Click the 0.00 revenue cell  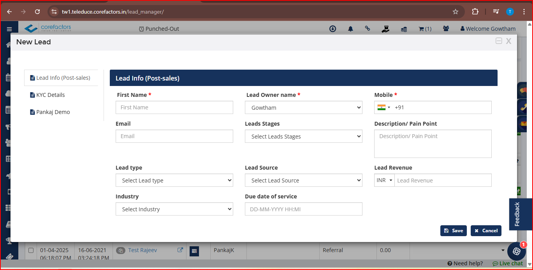pos(385,250)
